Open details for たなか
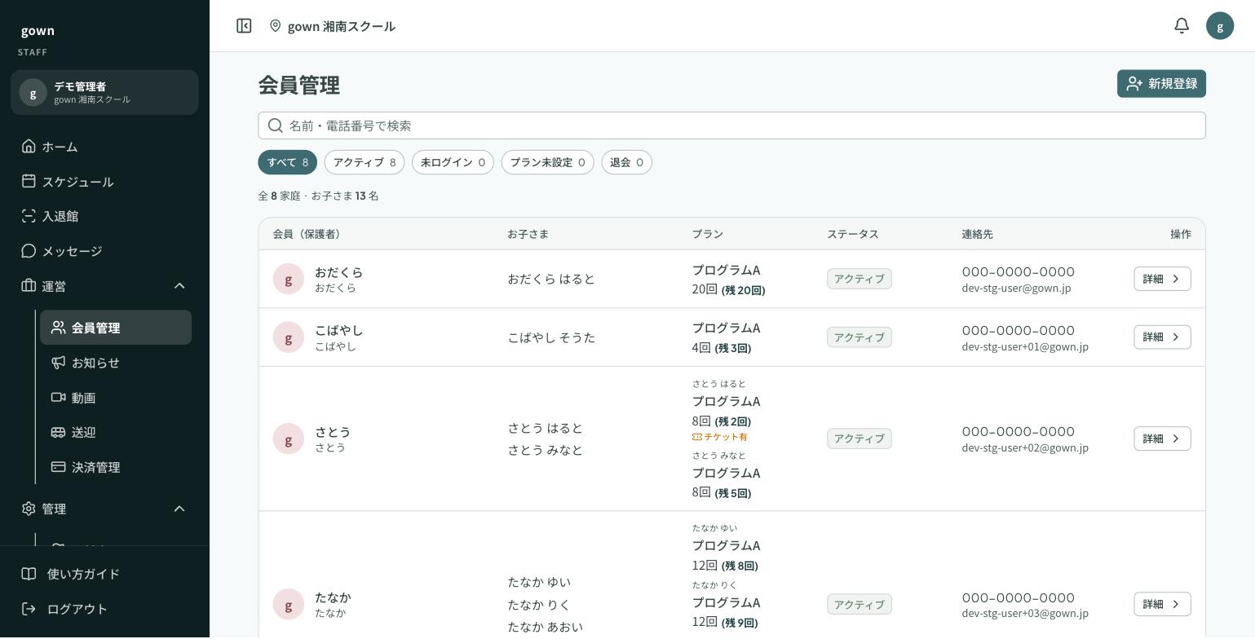1255x639 pixels. coord(1162,604)
